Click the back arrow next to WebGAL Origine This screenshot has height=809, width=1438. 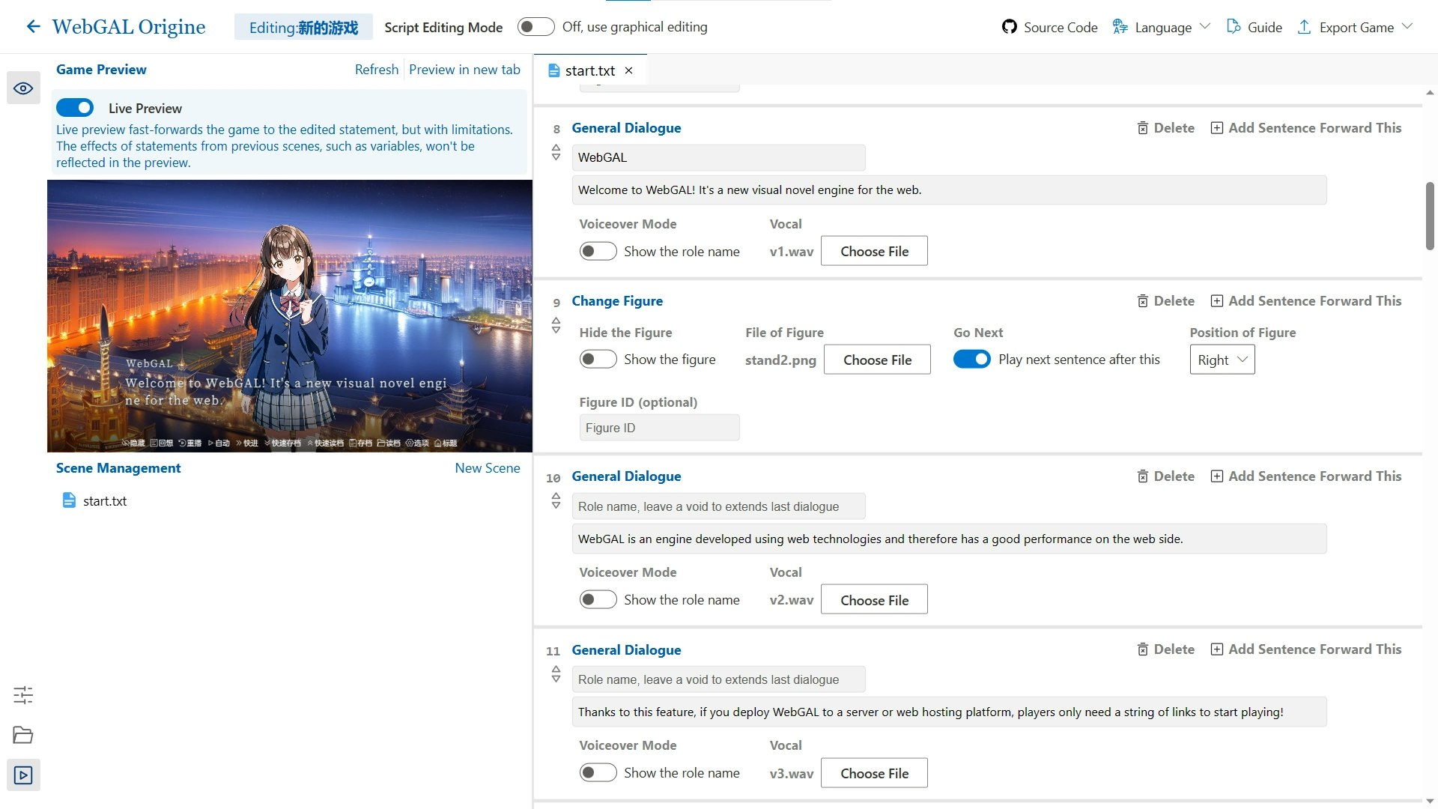pos(33,27)
